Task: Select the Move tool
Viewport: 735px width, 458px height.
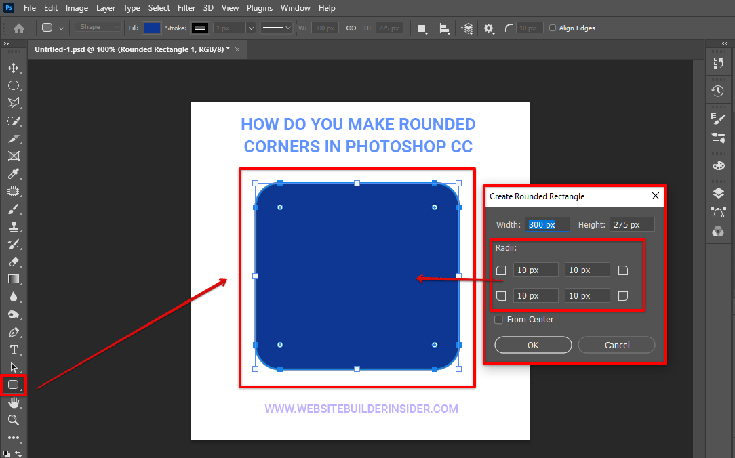Action: coord(14,68)
